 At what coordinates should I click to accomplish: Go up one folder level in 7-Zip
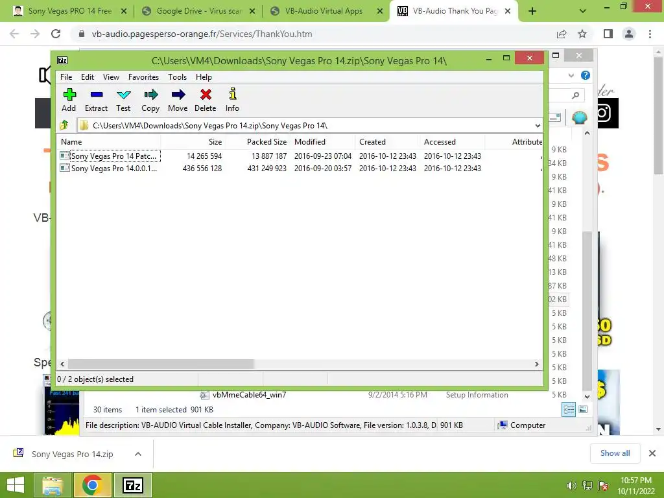64,125
